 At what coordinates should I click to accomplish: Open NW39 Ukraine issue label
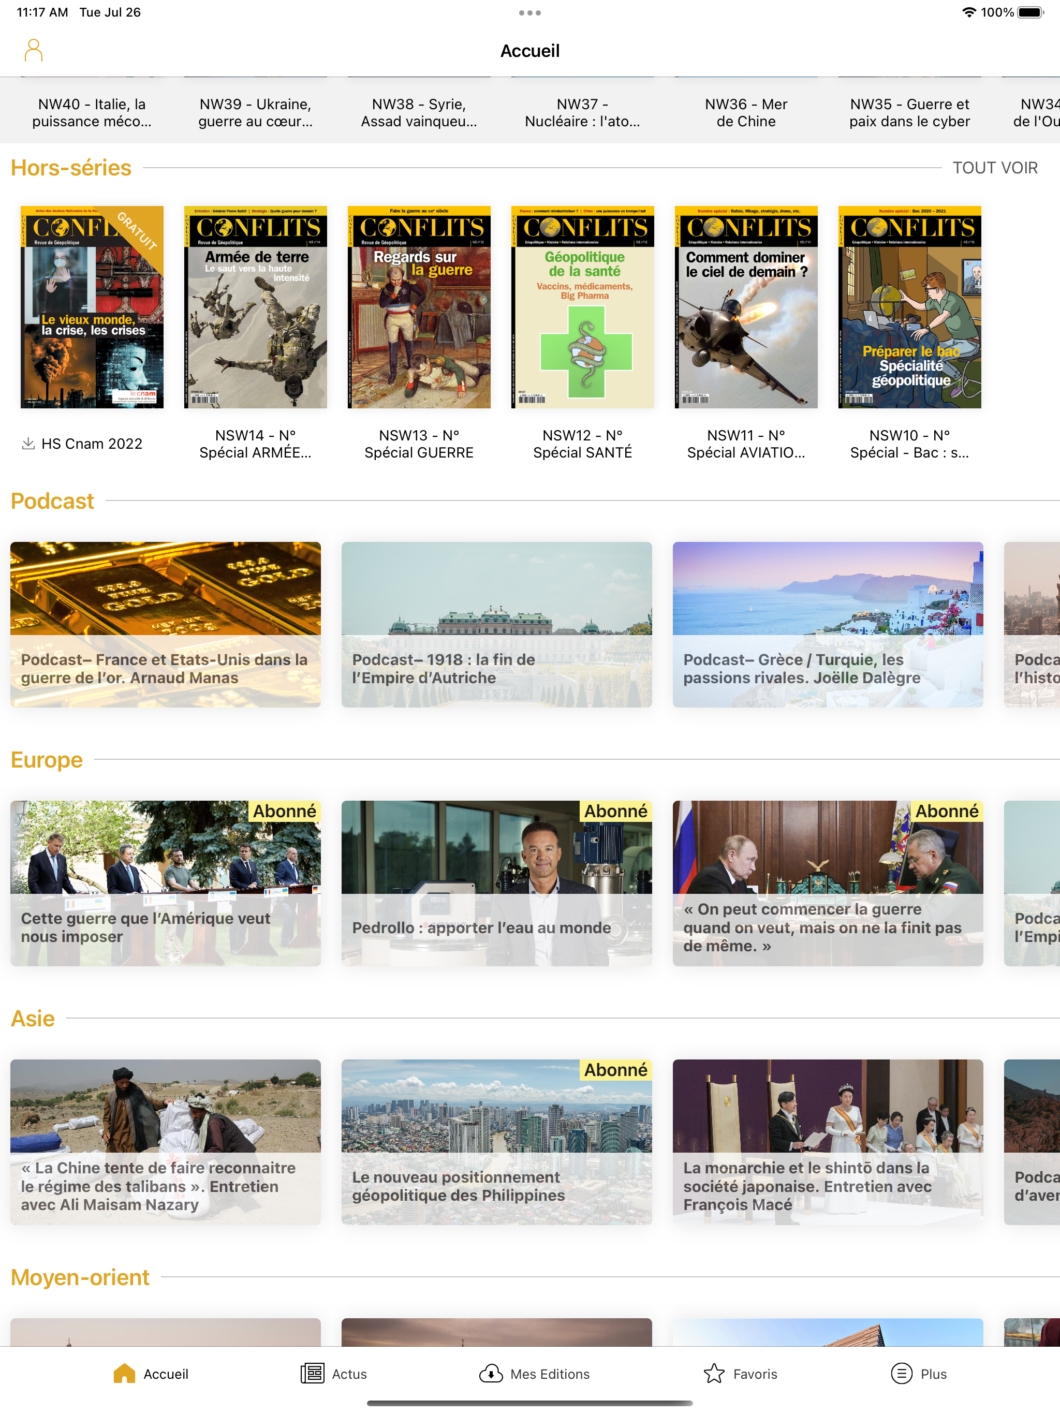(255, 112)
